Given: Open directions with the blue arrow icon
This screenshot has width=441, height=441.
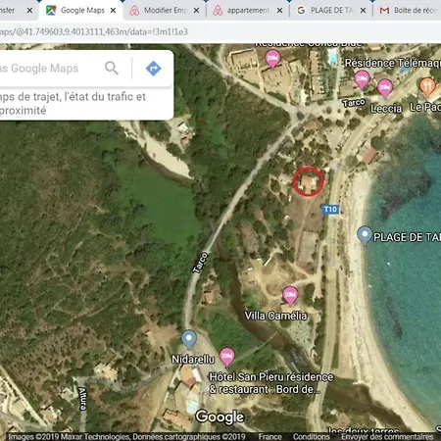Looking at the screenshot, I should coord(153,69).
